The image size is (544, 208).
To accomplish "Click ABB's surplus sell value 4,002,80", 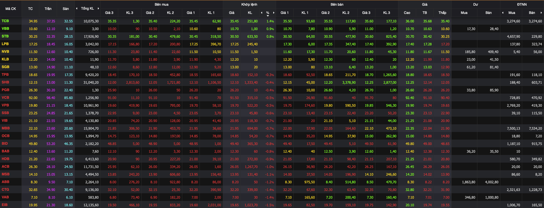I will (492, 182).
